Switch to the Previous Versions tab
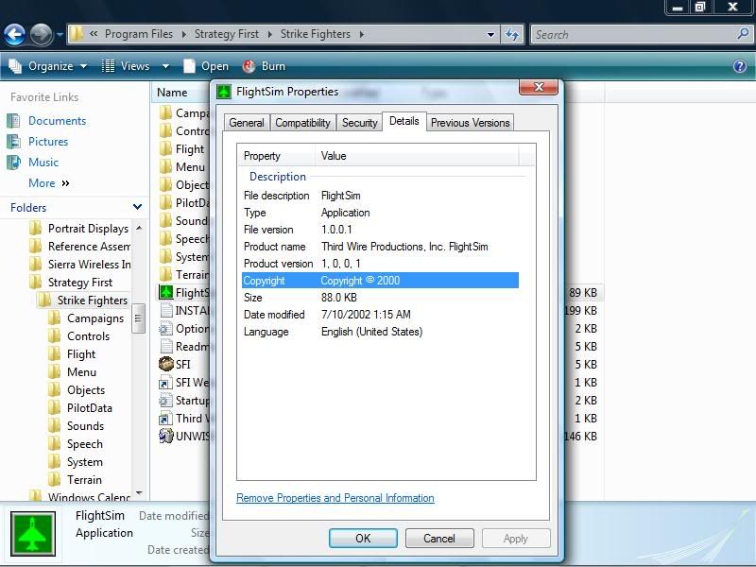Viewport: 756px width, 567px height. point(470,123)
